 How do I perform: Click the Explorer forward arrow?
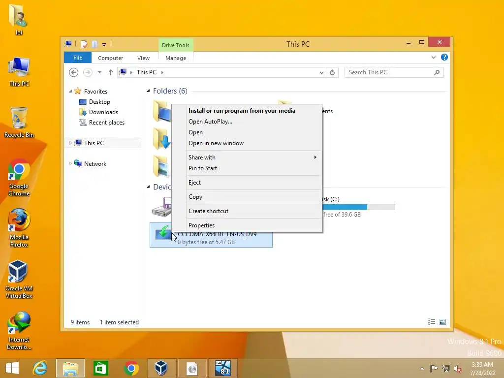coord(88,72)
